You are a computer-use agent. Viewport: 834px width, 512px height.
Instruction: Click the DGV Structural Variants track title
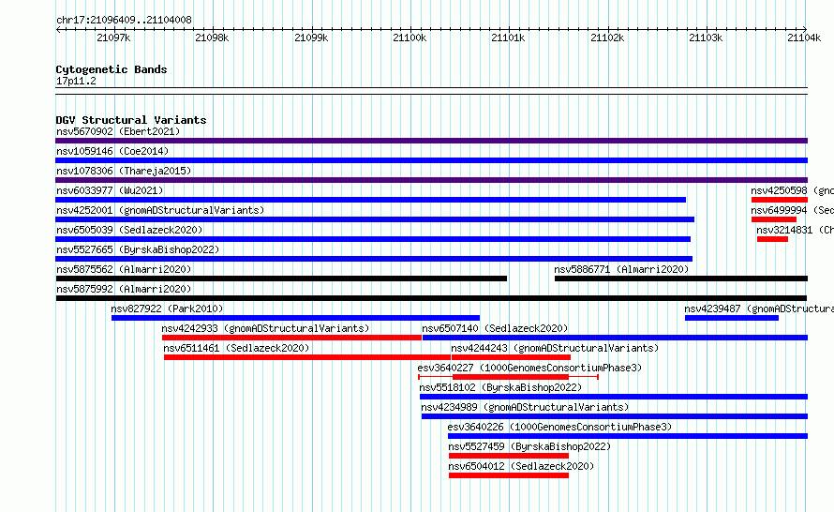(x=131, y=120)
